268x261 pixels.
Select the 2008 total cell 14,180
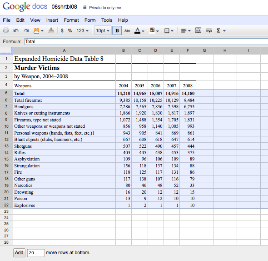(188, 94)
